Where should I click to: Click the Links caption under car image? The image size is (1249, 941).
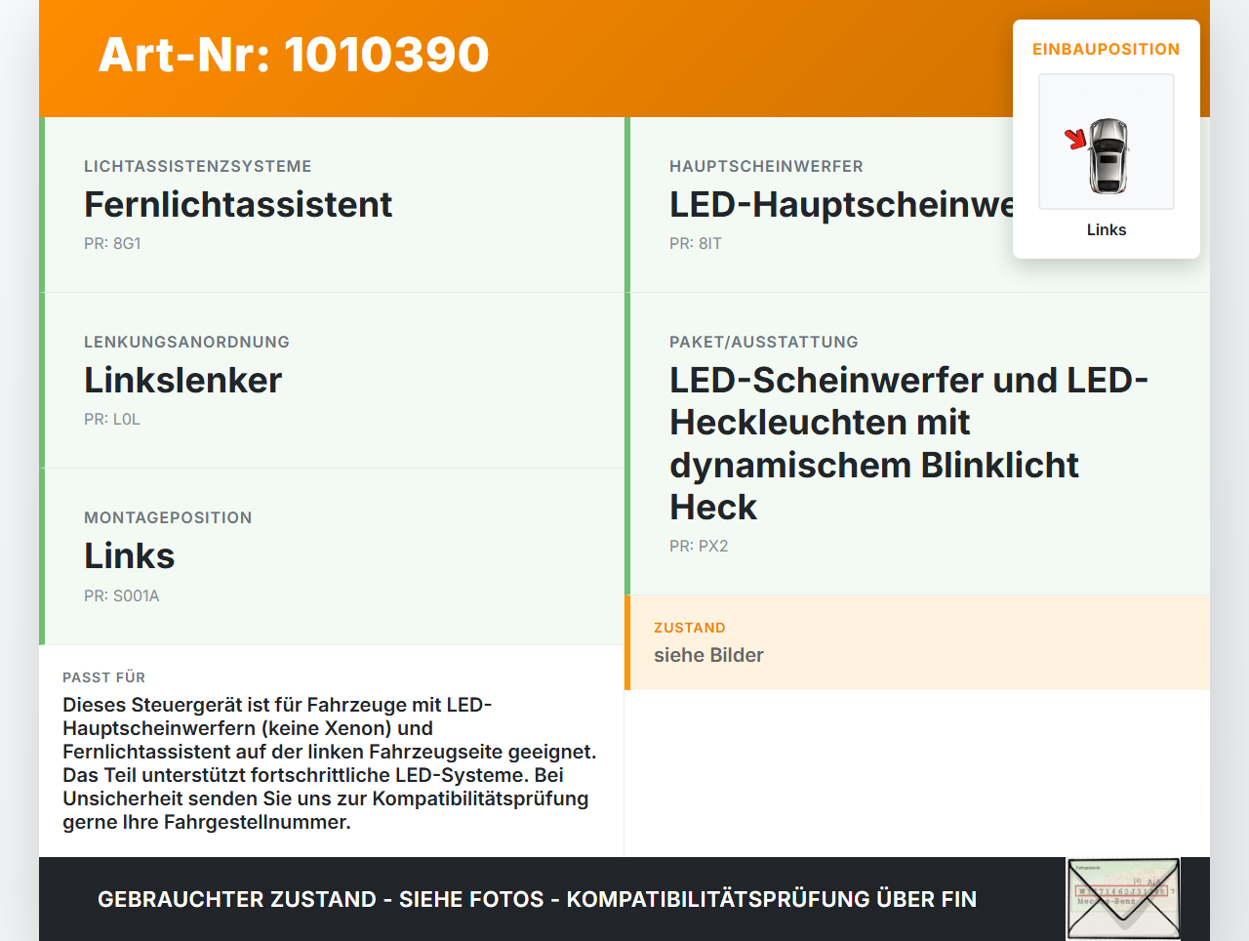1107,229
